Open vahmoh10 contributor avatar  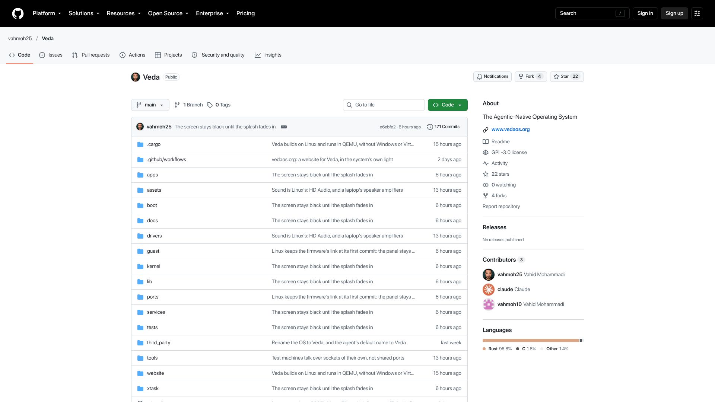(x=489, y=304)
